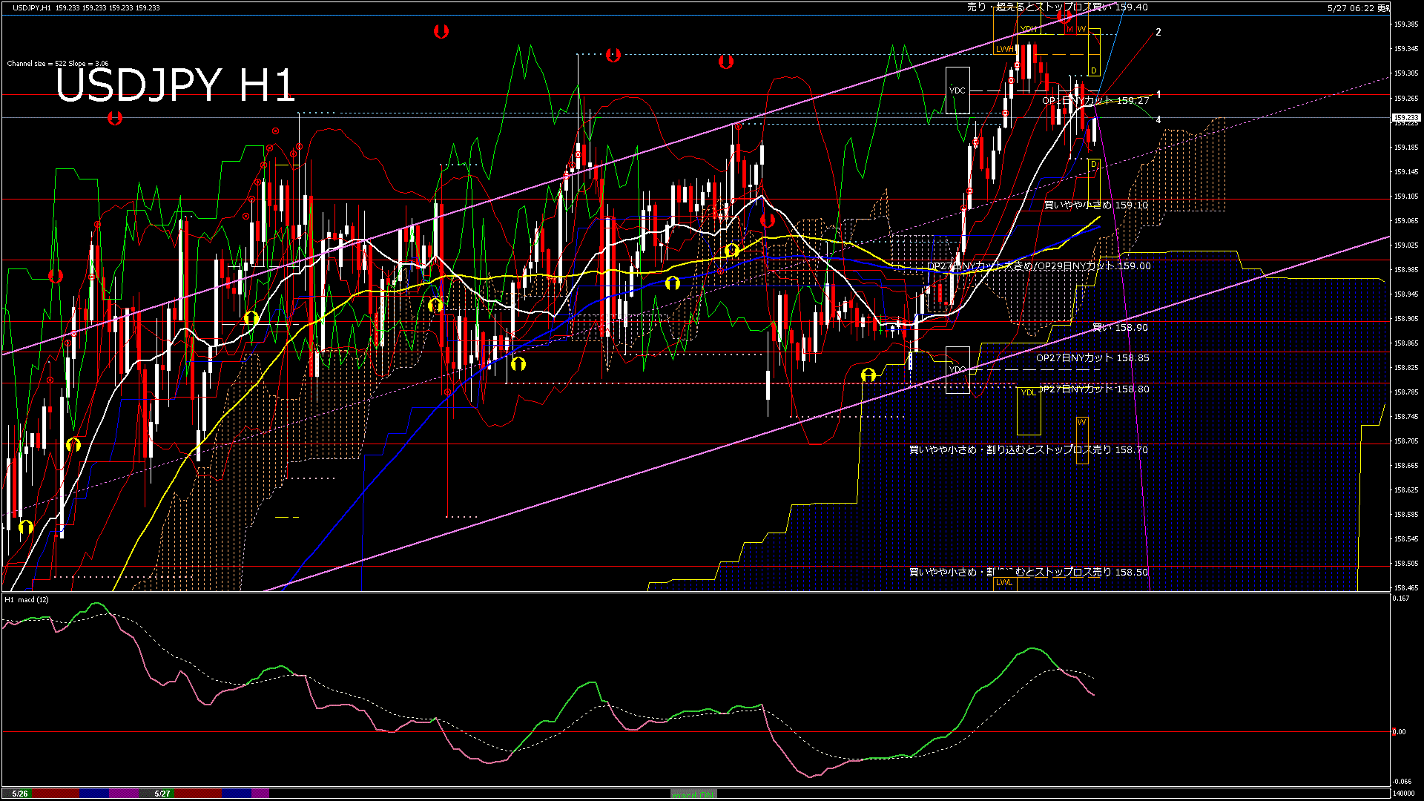This screenshot has width=1424, height=801.
Task: Click price scale value 158.505
Action: (x=1406, y=564)
